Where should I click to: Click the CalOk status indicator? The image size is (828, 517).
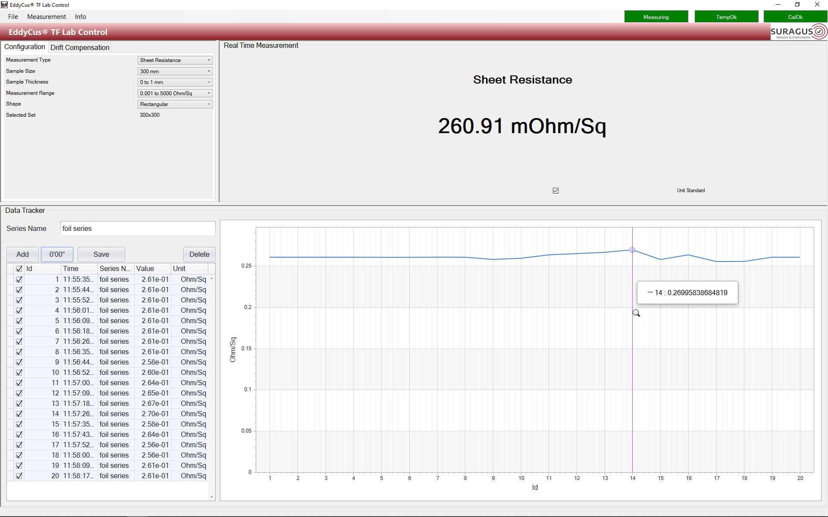(x=795, y=17)
